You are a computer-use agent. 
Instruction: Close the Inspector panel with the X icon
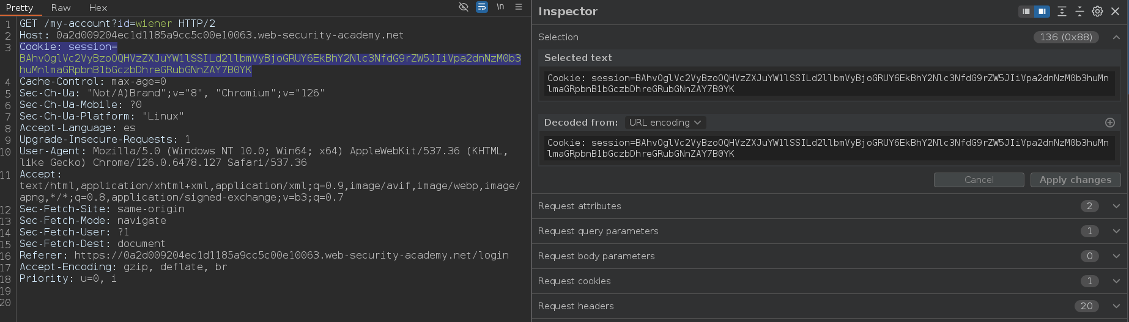point(1116,12)
